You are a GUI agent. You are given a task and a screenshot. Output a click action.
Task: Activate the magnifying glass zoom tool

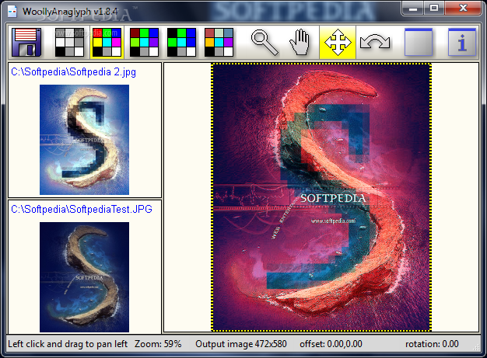pyautogui.click(x=265, y=42)
